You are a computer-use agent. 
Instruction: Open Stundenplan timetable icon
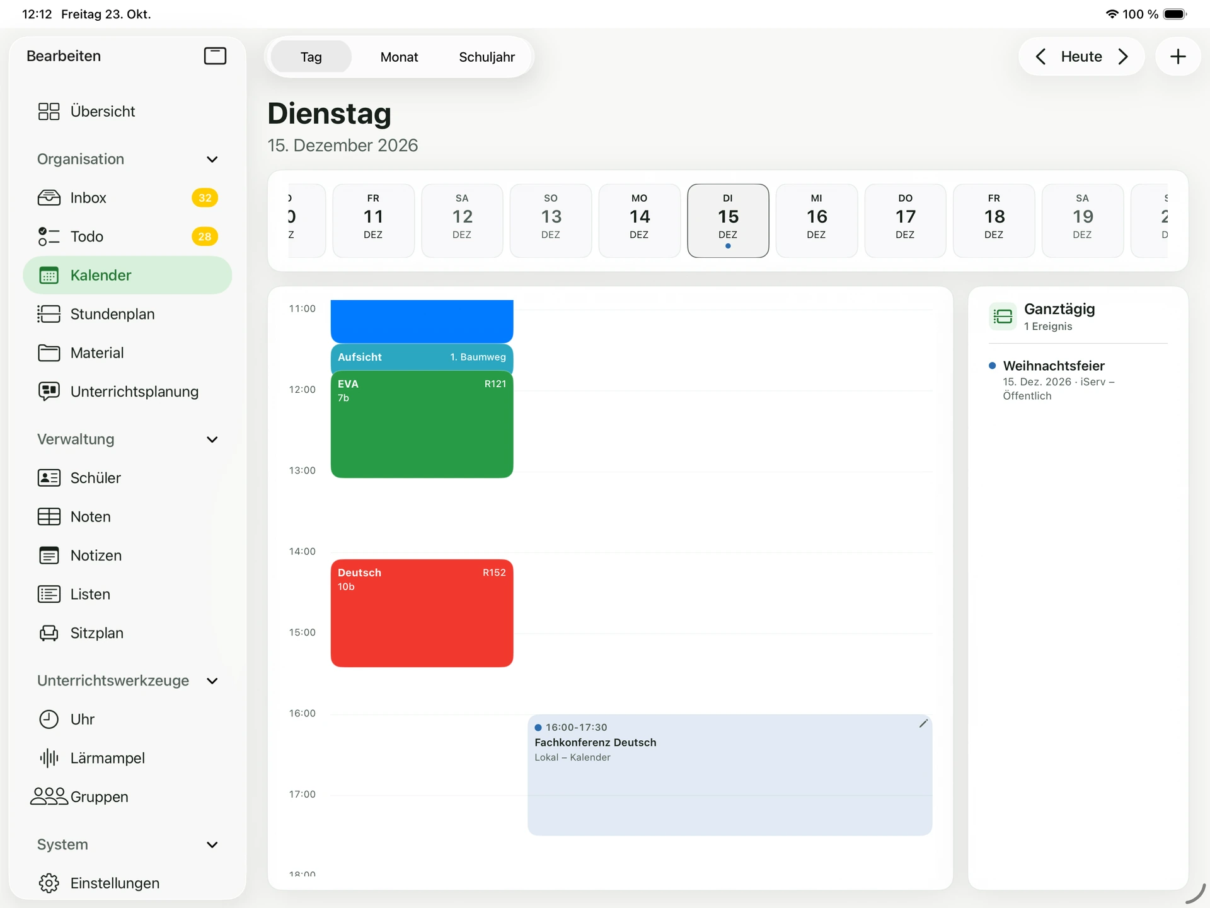pos(49,314)
